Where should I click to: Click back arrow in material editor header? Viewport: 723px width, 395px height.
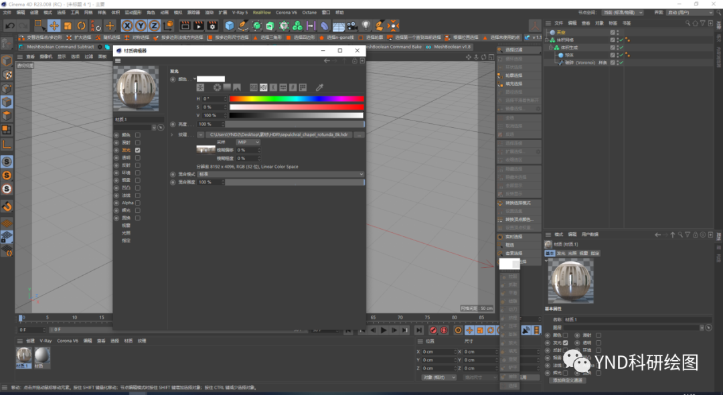coord(327,60)
